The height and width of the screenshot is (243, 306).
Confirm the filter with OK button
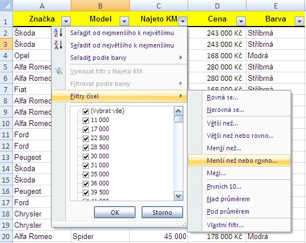pos(114,212)
